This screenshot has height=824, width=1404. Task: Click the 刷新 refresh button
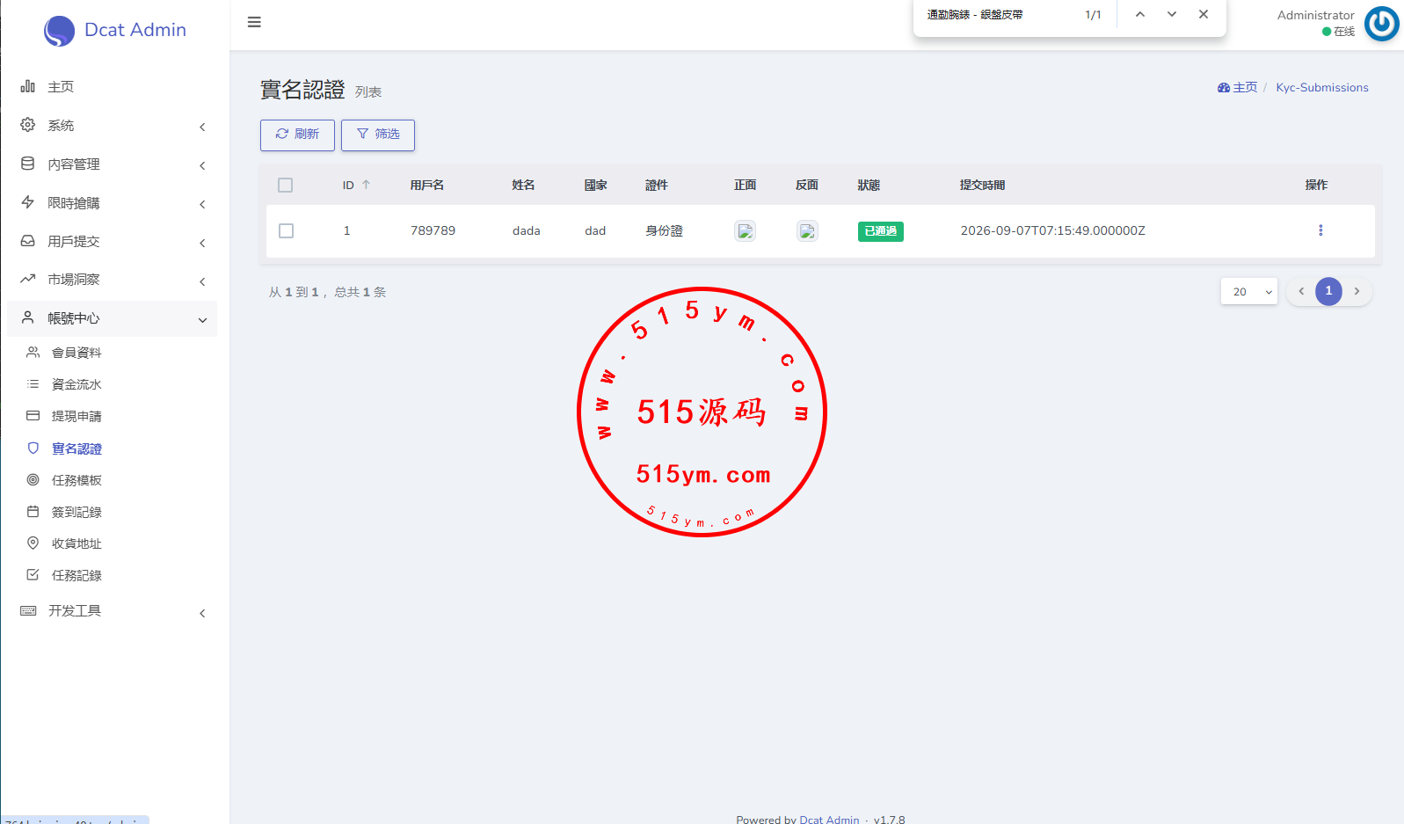point(297,135)
